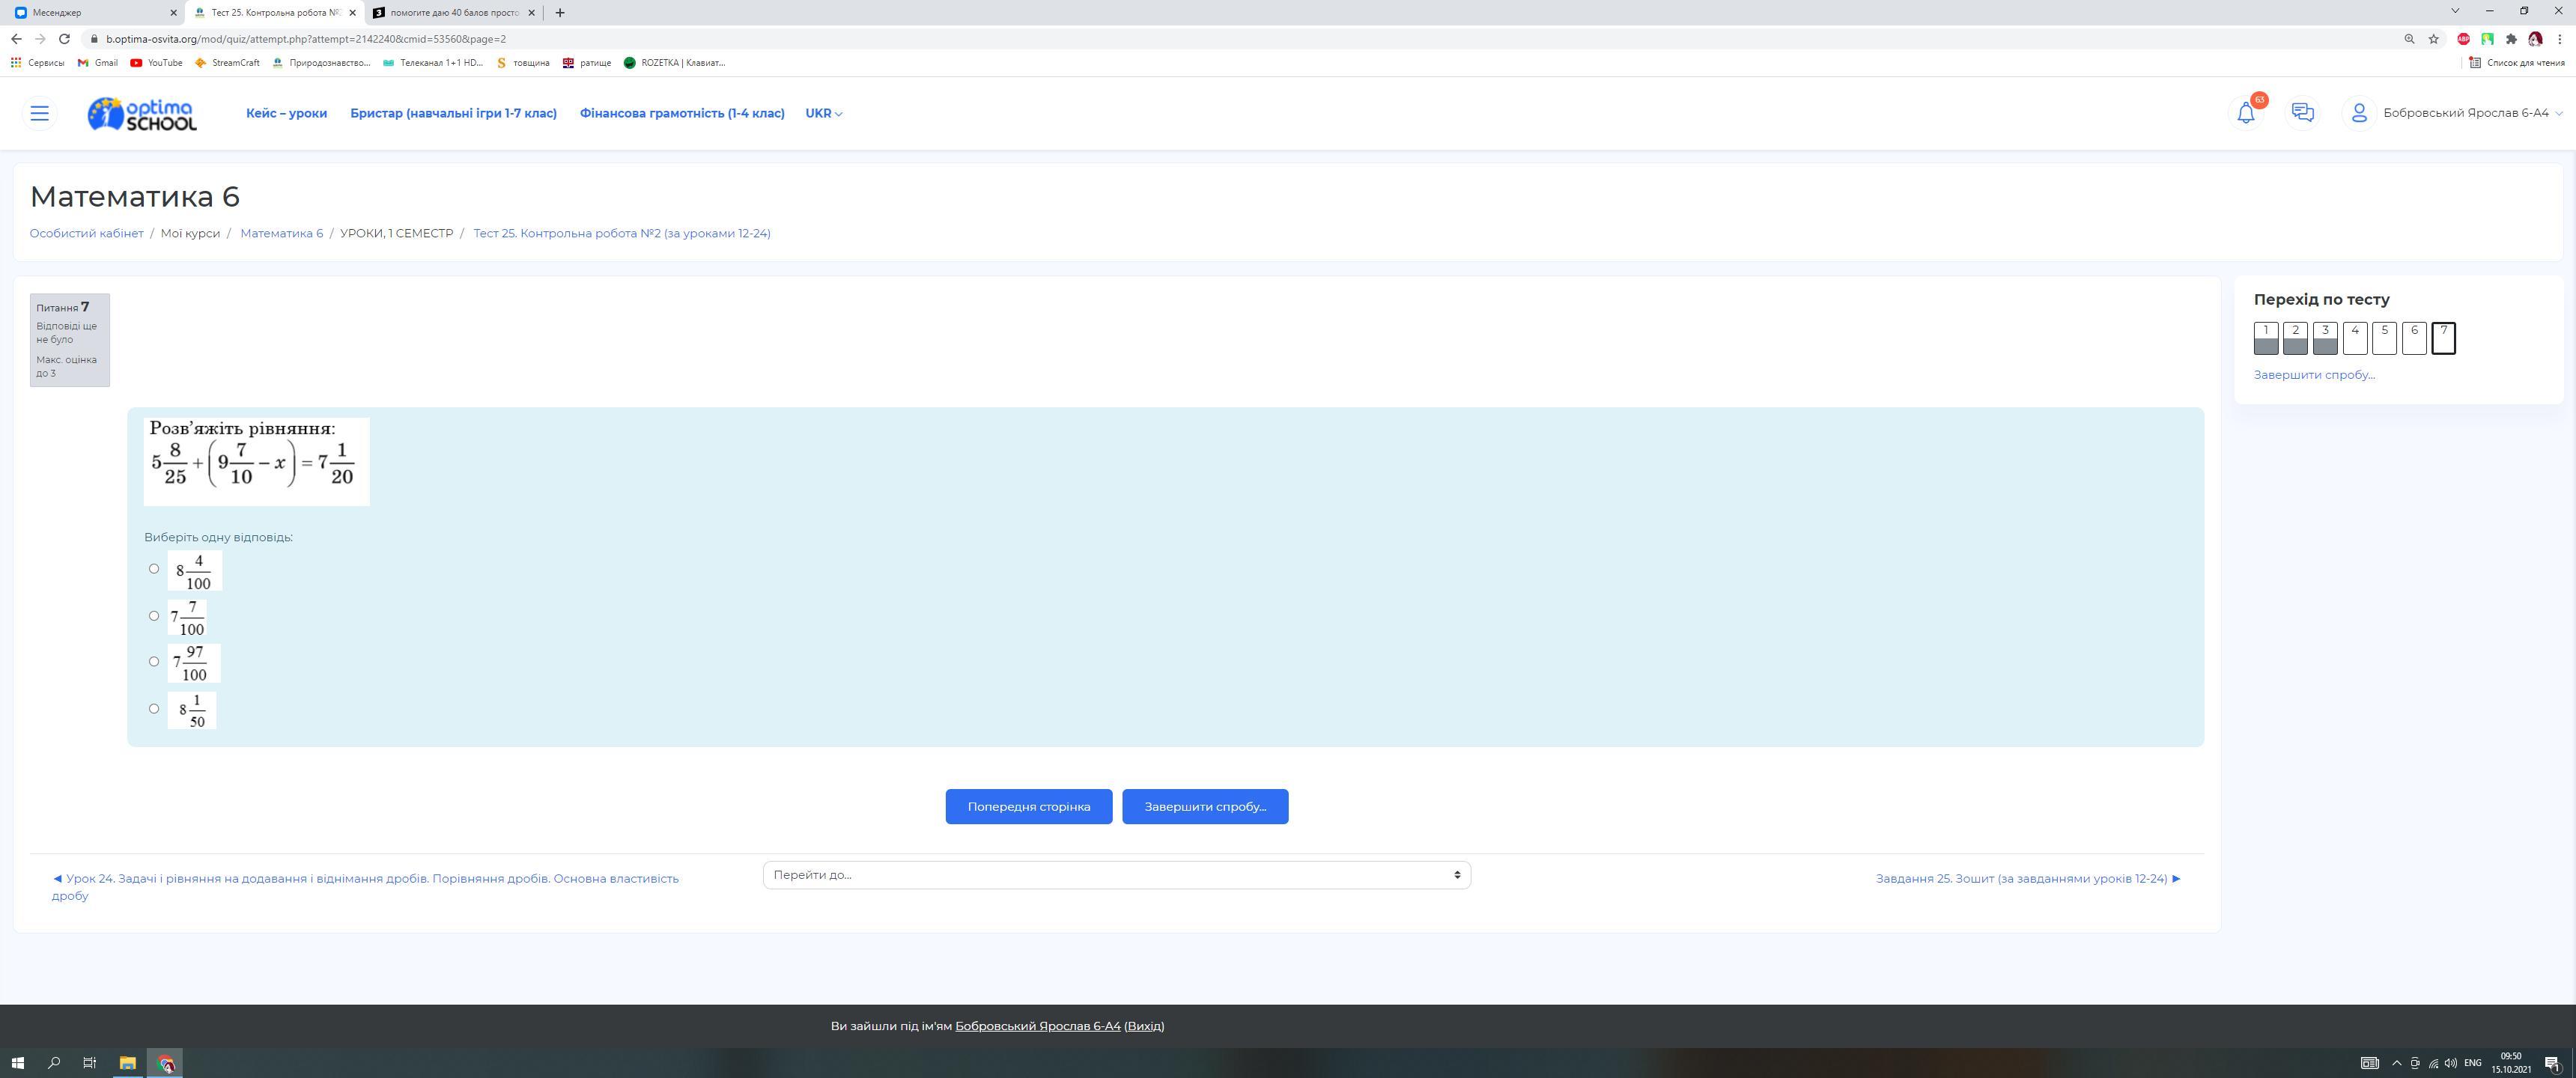
Task: Choose answer 8 1/50 radio button
Action: click(x=154, y=709)
